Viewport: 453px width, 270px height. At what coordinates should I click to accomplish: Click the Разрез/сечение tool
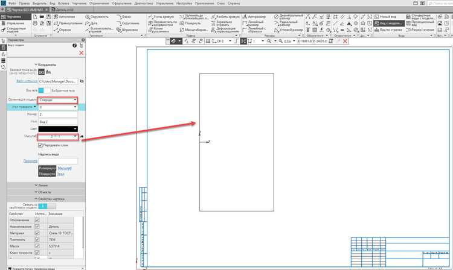pyautogui.click(x=420, y=30)
